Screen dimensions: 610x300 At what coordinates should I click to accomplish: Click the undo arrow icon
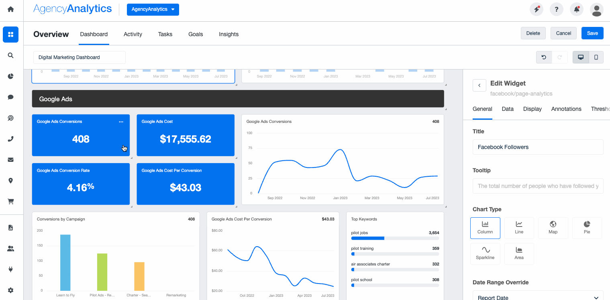coord(544,57)
